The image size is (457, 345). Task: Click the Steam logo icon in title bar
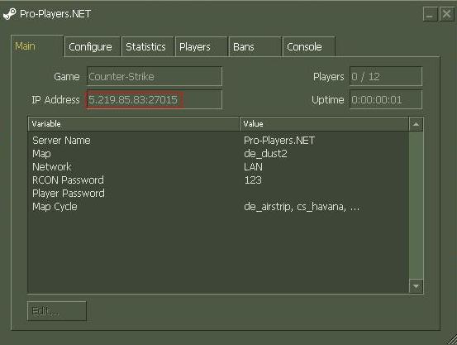10,14
